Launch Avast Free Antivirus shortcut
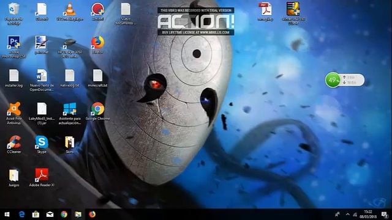The height and width of the screenshot is (220, 392). pos(13,109)
